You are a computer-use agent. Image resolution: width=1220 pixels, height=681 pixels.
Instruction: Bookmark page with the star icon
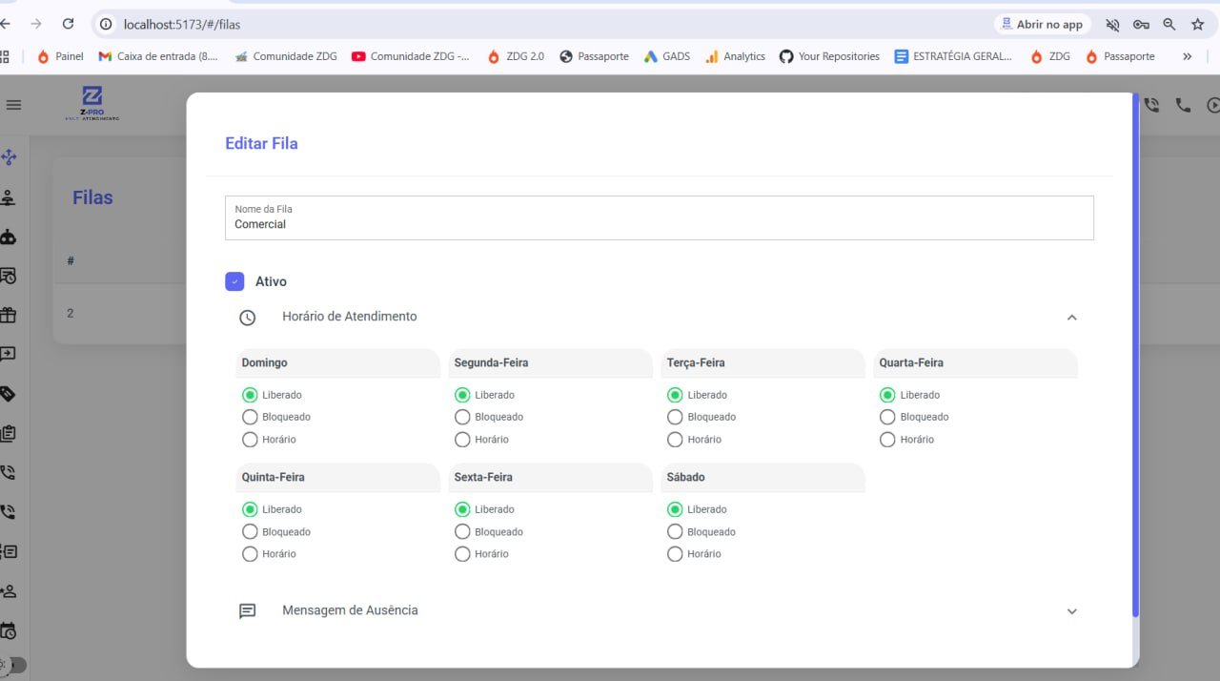(1197, 24)
